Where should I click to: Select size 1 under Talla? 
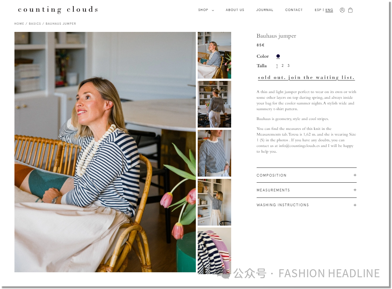tap(277, 66)
